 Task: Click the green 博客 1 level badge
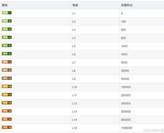point(7,13)
